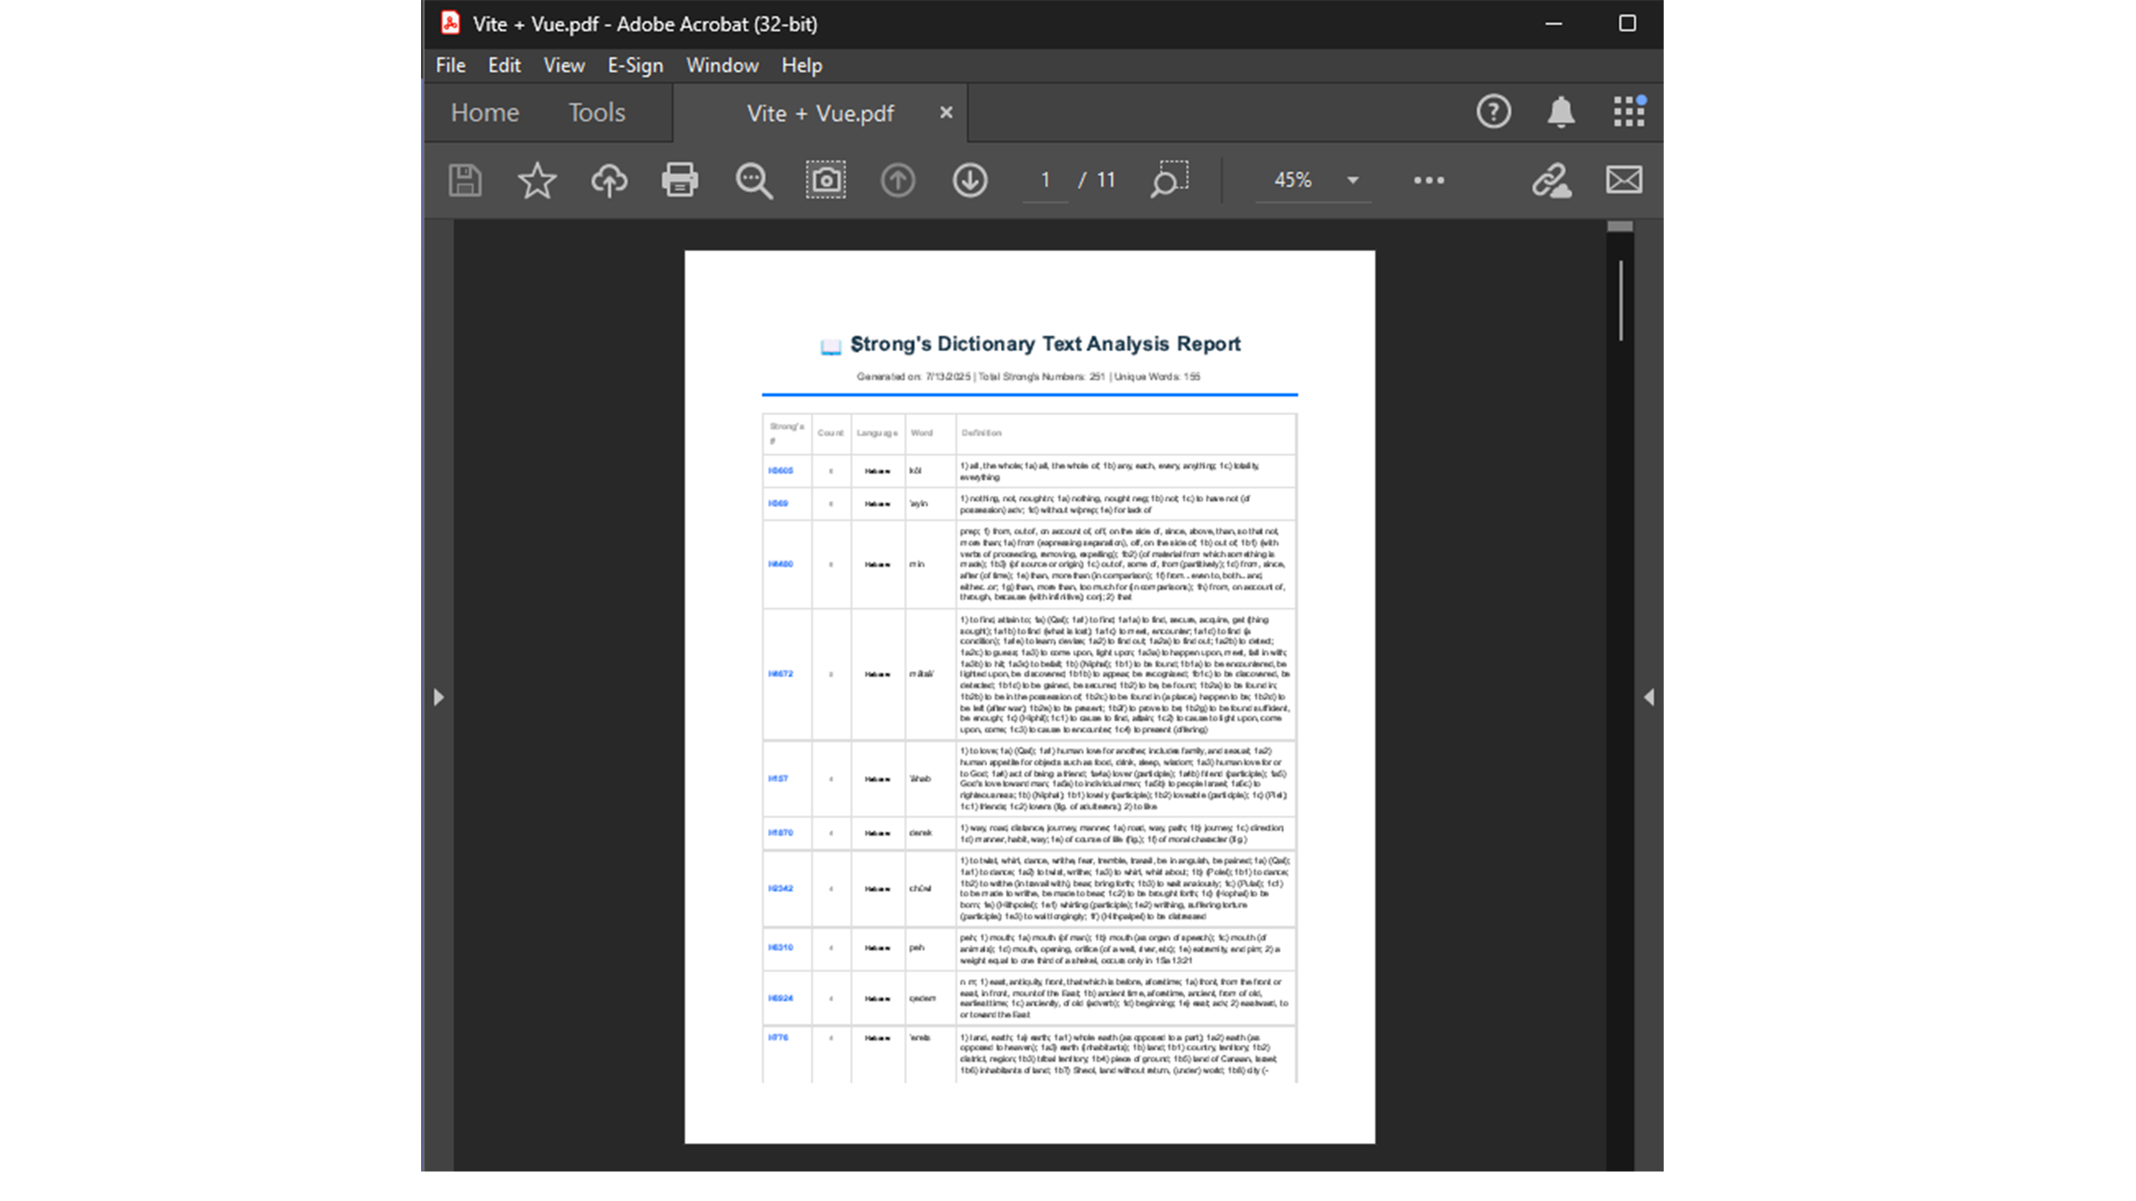Screen dimensions: 2136x1201
Task: Open the notifications bell
Action: 1560,112
